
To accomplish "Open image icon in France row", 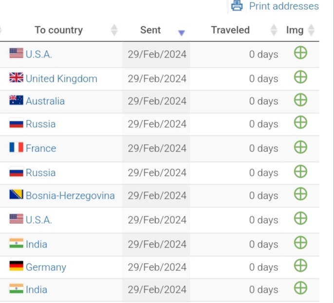I will 300,147.
